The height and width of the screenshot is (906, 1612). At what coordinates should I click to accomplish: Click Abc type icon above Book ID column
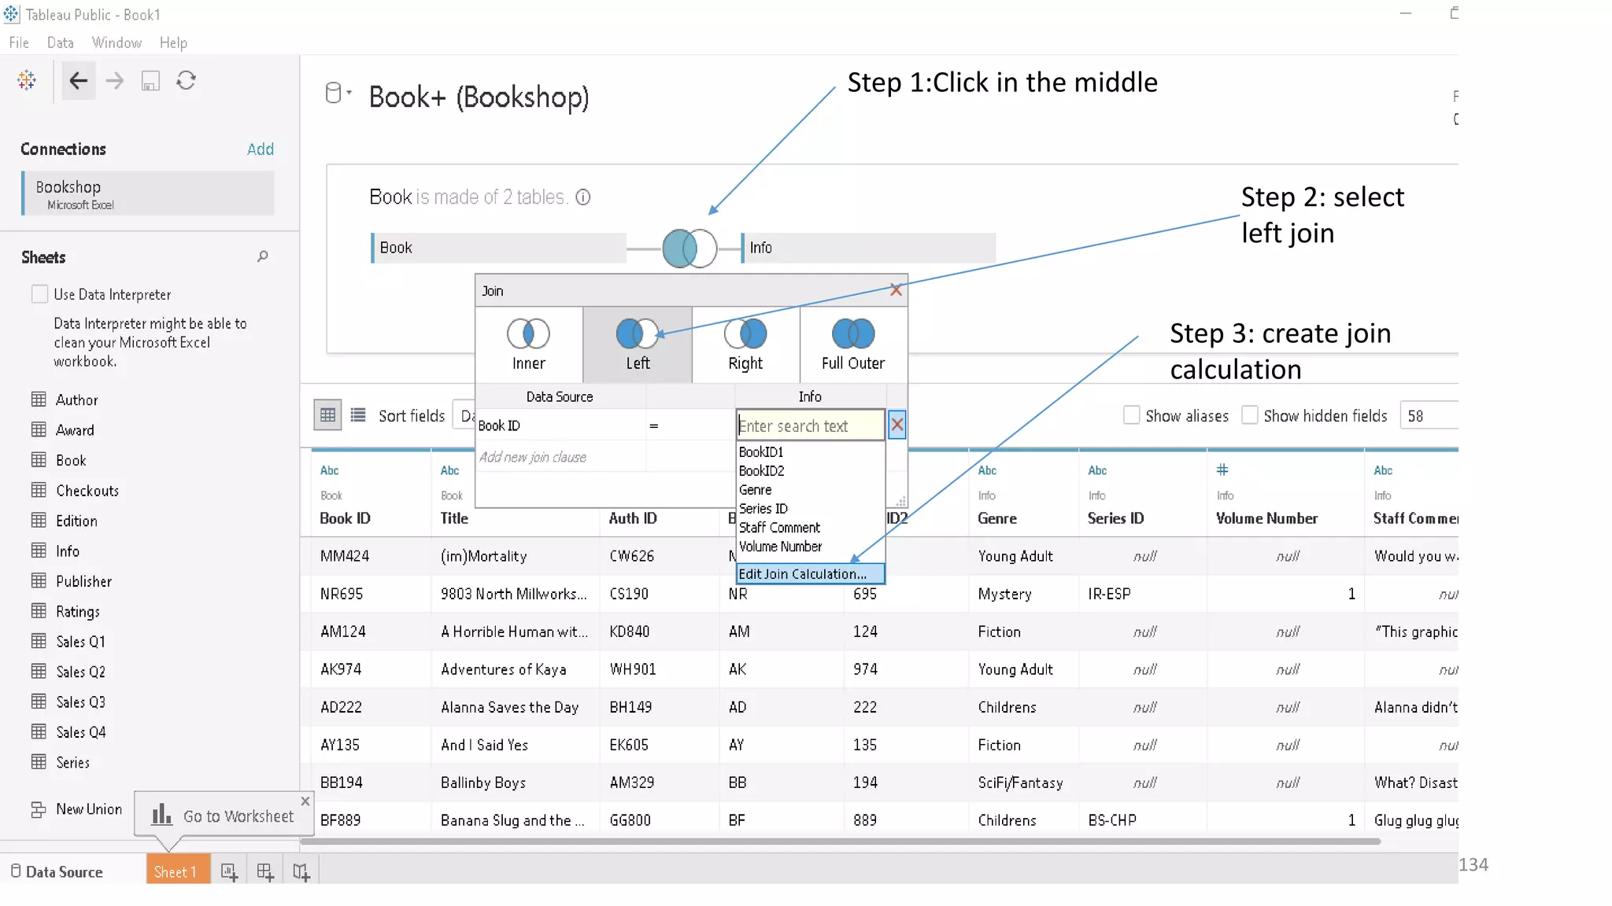tap(330, 470)
